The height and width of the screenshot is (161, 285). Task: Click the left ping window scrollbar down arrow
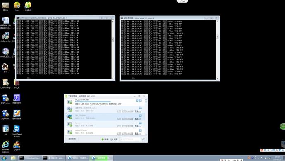click(x=113, y=78)
